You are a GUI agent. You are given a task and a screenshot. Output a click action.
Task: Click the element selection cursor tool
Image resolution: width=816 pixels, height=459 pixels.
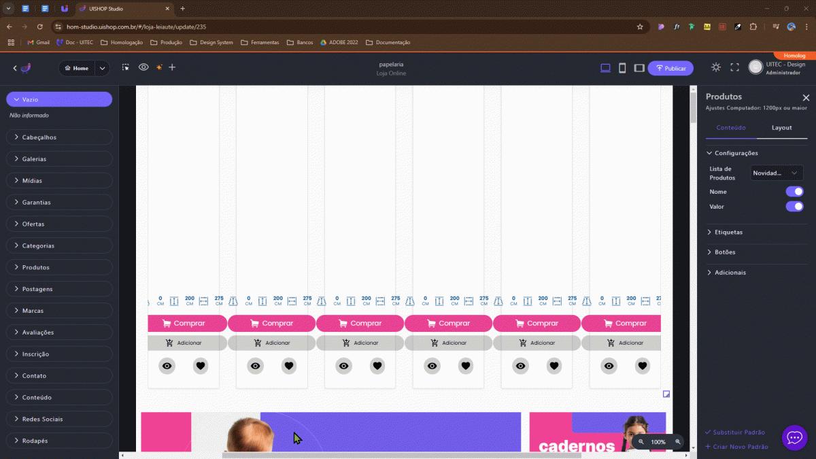[x=126, y=67]
